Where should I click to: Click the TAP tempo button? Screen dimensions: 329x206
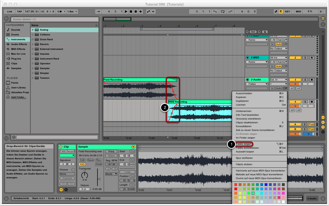(19, 11)
